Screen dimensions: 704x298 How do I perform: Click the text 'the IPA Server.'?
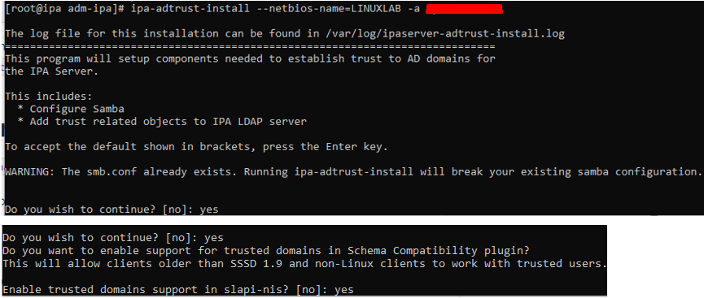click(51, 71)
